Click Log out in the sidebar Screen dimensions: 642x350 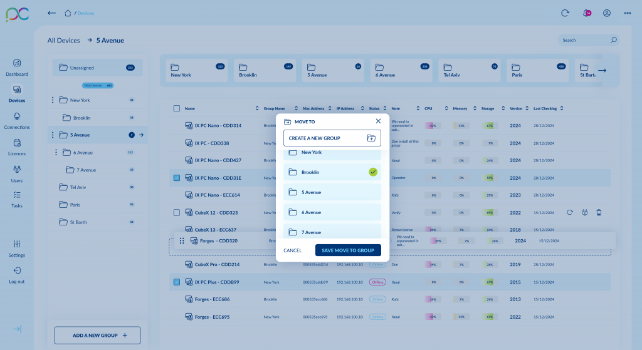tap(17, 275)
